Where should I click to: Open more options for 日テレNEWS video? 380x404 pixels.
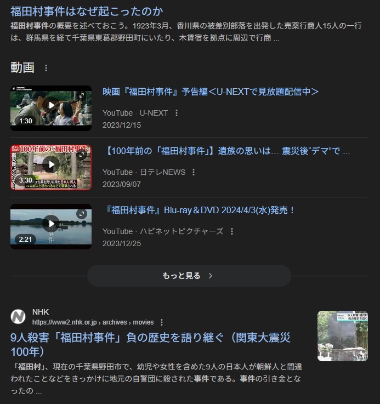(x=194, y=172)
